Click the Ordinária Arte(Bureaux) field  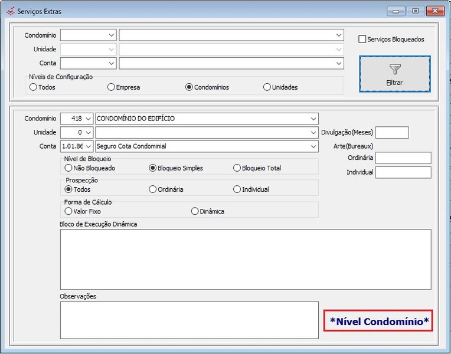coord(403,158)
